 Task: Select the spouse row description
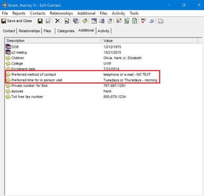point(17,91)
